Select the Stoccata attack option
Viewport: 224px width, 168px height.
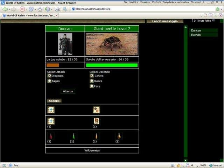click(x=49, y=76)
